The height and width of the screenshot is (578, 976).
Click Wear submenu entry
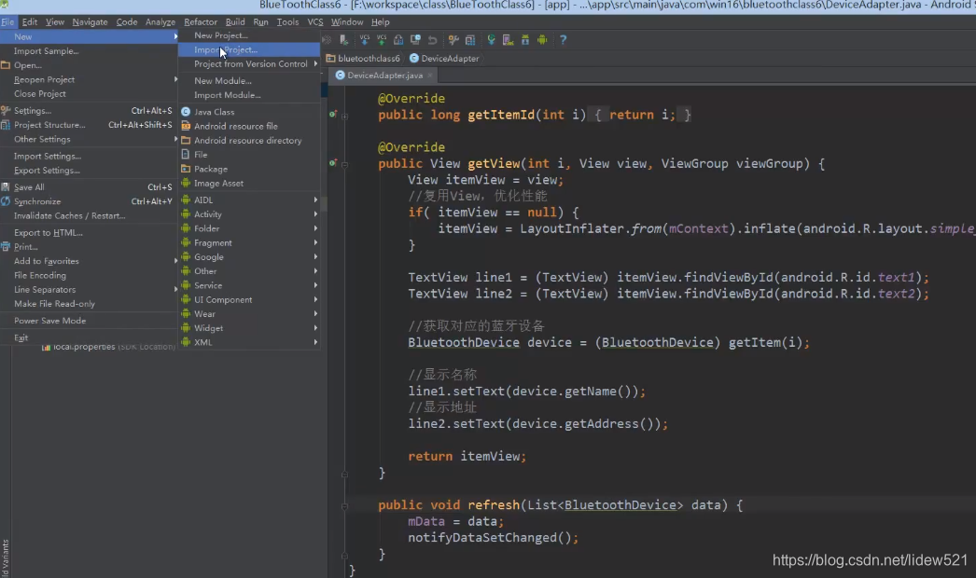pos(249,314)
